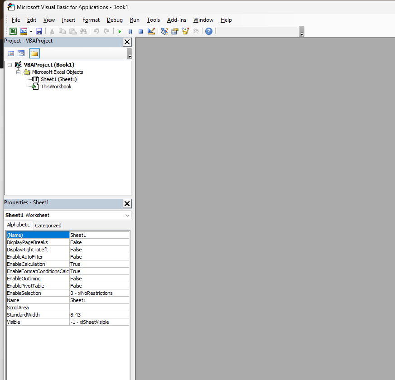Switch to the Categorized properties tab
This screenshot has height=380, width=395.
click(48, 225)
